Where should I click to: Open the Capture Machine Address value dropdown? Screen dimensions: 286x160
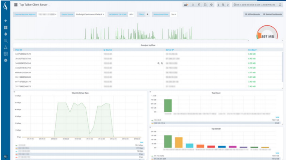tap(47, 14)
